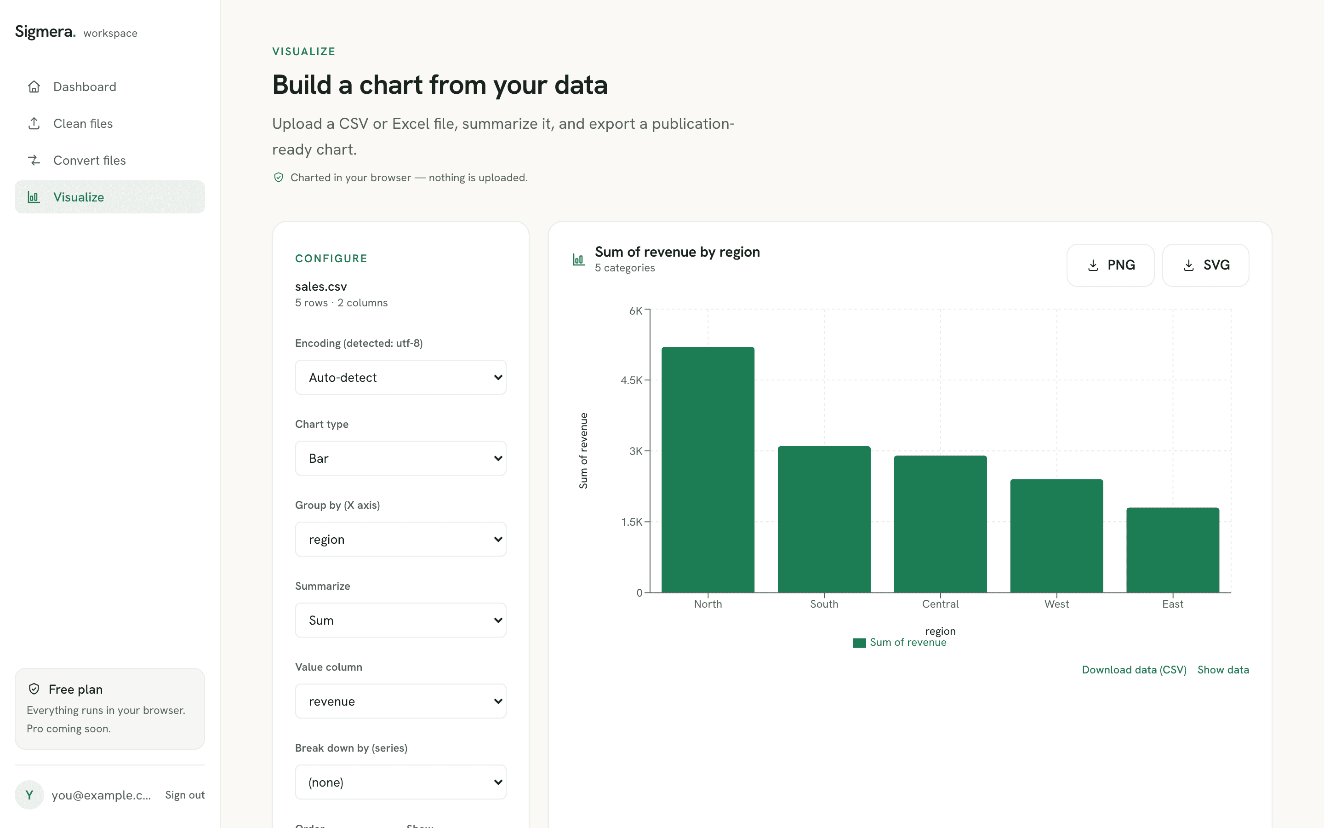Viewport: 1324px width, 828px height.
Task: Click the download icon on the PNG button
Action: [x=1093, y=265]
